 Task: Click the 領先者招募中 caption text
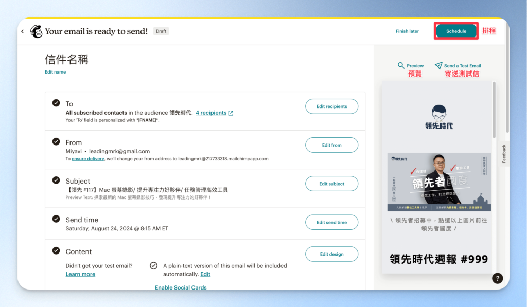[438, 224]
